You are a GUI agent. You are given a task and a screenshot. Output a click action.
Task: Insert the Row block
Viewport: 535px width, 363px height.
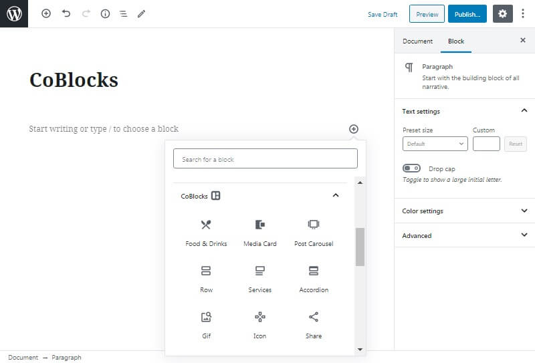pos(206,279)
